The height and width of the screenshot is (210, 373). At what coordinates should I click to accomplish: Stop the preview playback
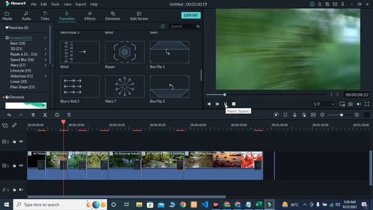[234, 104]
